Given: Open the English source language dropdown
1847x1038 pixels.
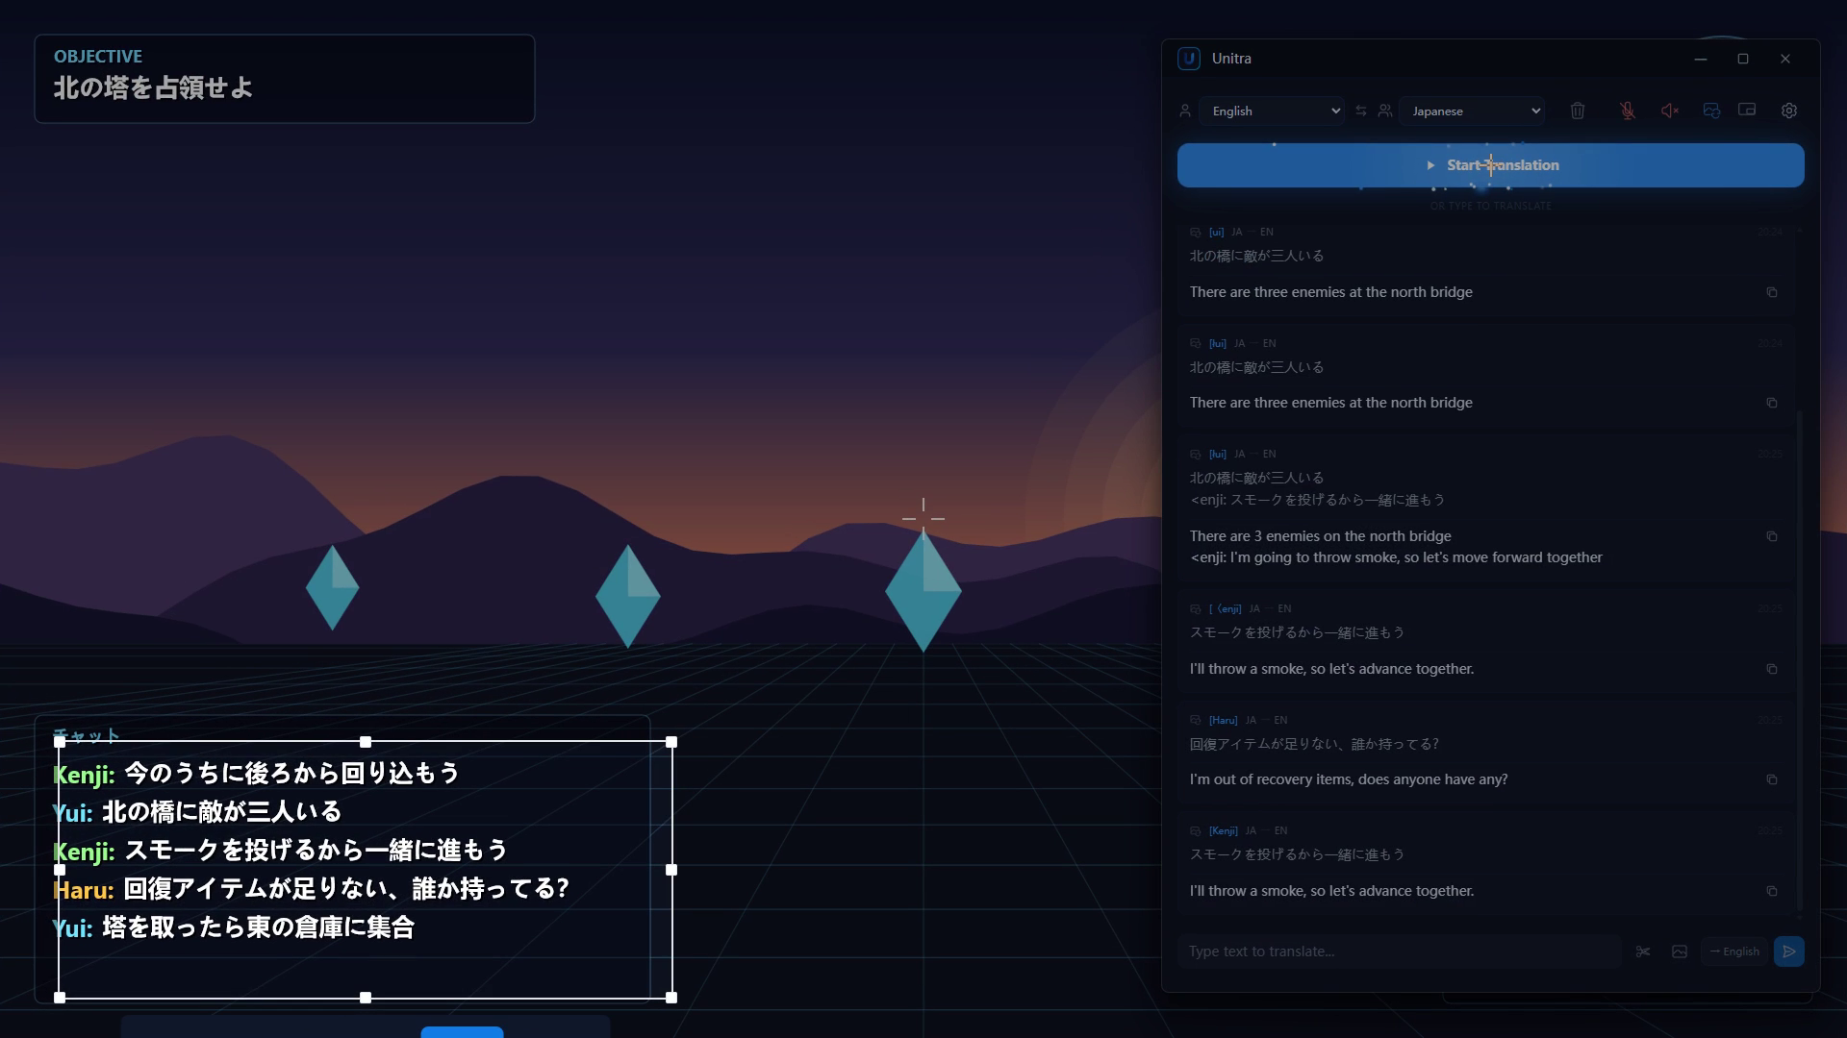Looking at the screenshot, I should (x=1273, y=111).
